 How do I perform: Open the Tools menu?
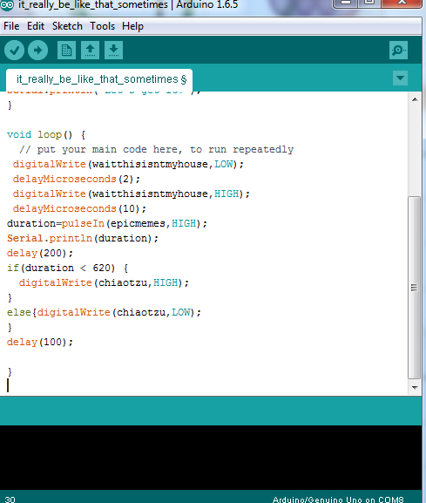tap(102, 26)
